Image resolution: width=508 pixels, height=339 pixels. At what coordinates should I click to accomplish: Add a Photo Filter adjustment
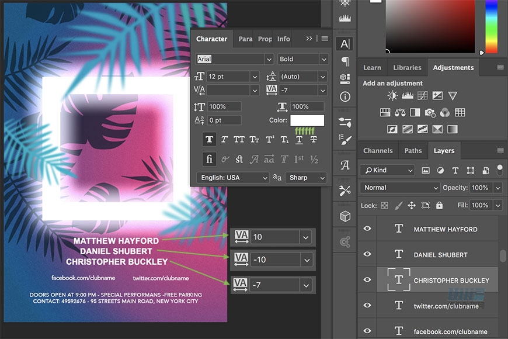click(430, 112)
